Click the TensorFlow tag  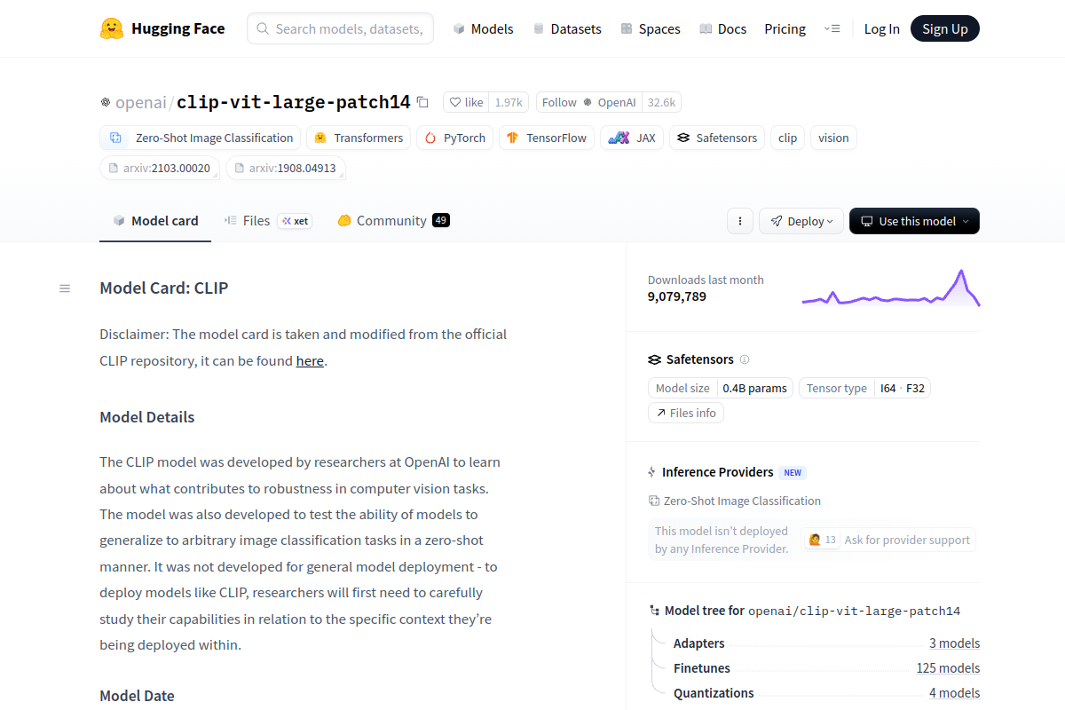546,138
